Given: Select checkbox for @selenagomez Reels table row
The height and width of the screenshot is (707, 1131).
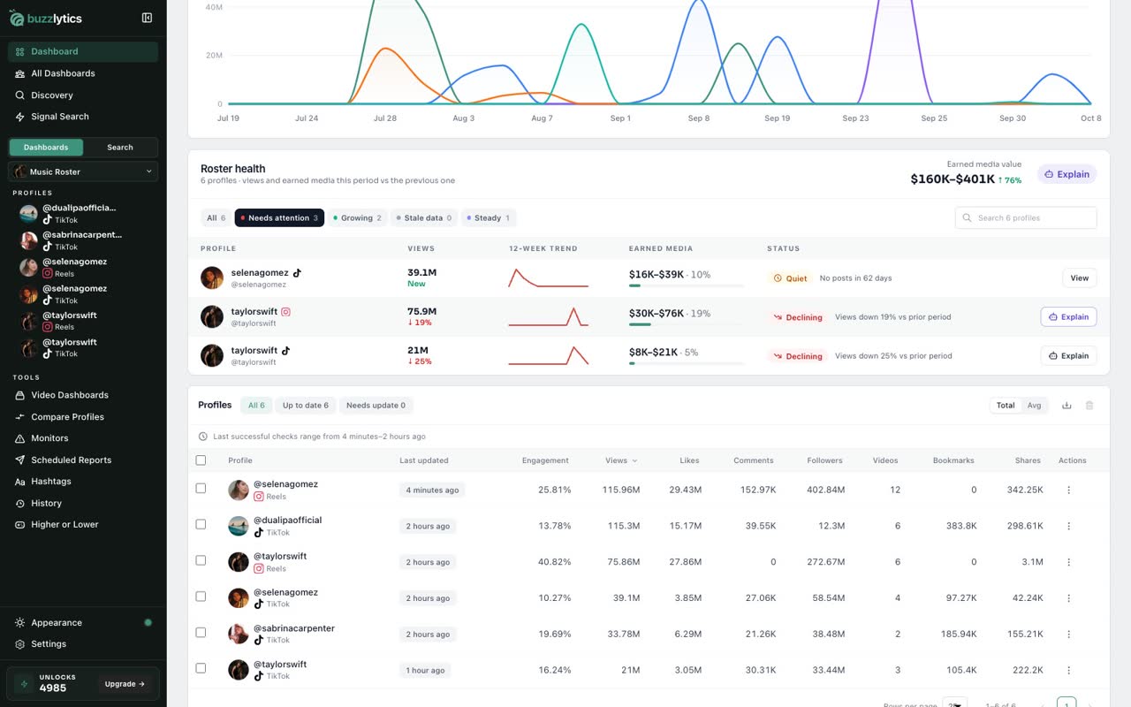Looking at the screenshot, I should [x=201, y=488].
